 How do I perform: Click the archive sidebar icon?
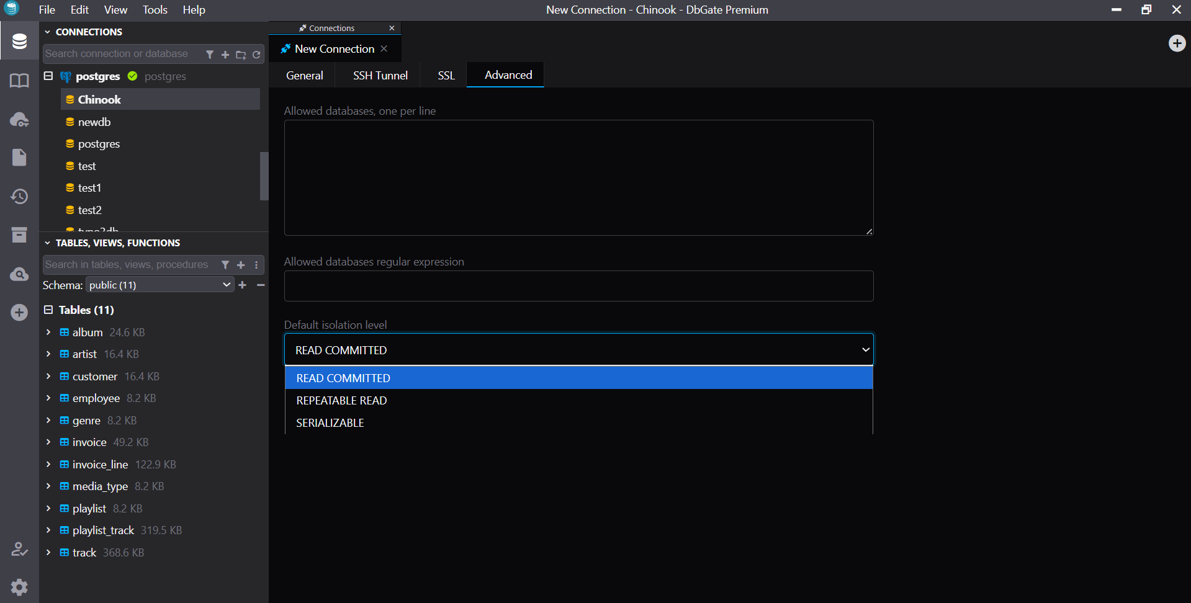tap(19, 235)
